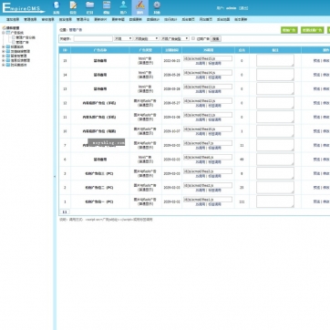Viewport: 330px width, 330px height.
Task: Click the green 增加广告 (add ad) button
Action: click(x=289, y=30)
